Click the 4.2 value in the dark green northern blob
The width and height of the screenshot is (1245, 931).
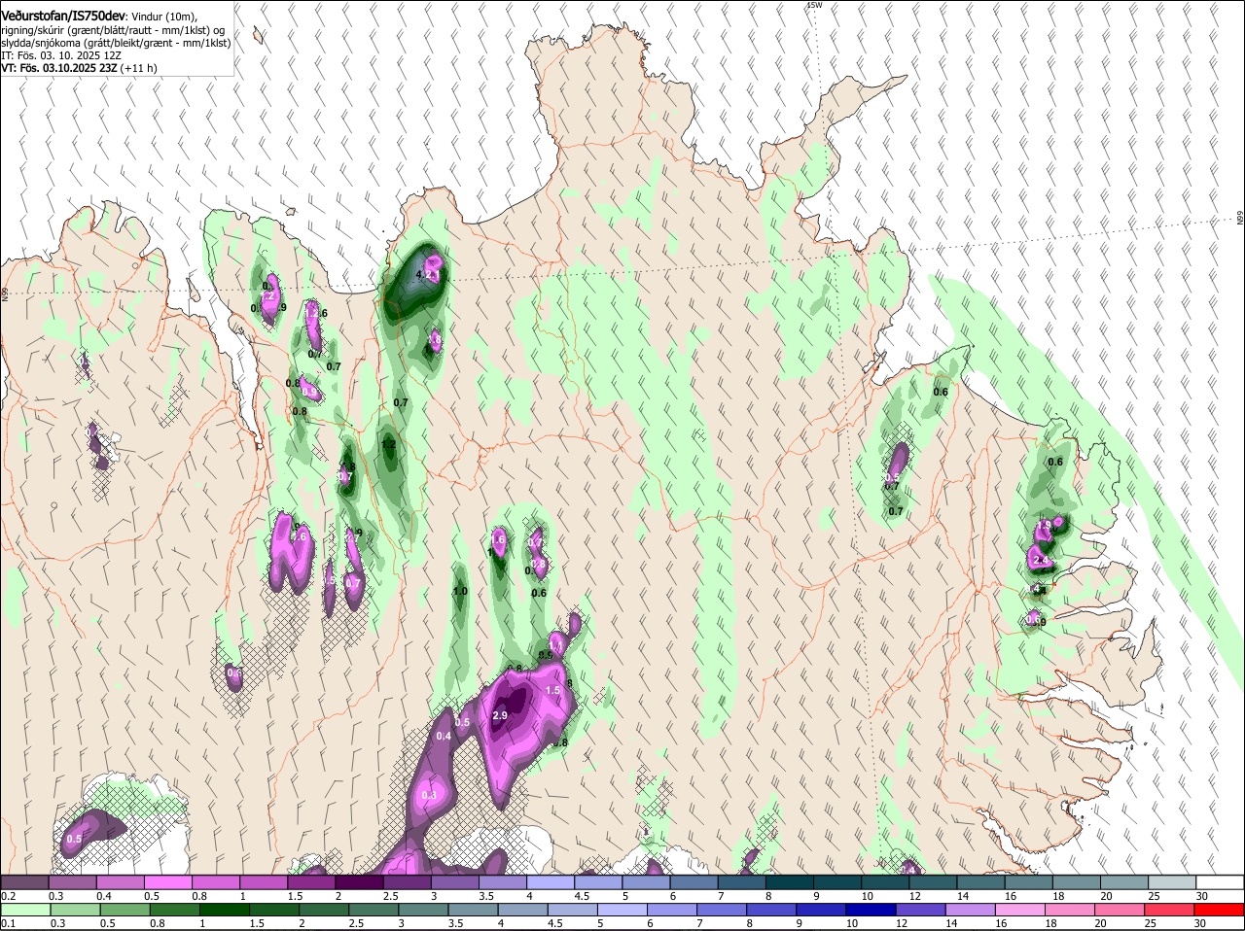pyautogui.click(x=424, y=275)
